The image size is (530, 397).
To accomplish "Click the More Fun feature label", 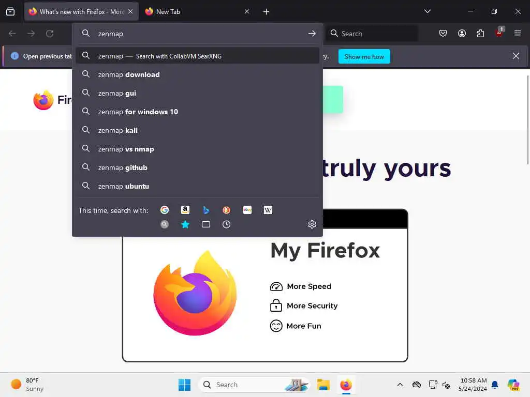I will (x=304, y=326).
